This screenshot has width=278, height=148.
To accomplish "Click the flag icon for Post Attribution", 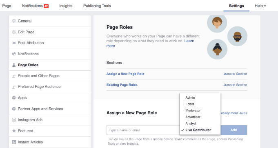I will 14,43.
